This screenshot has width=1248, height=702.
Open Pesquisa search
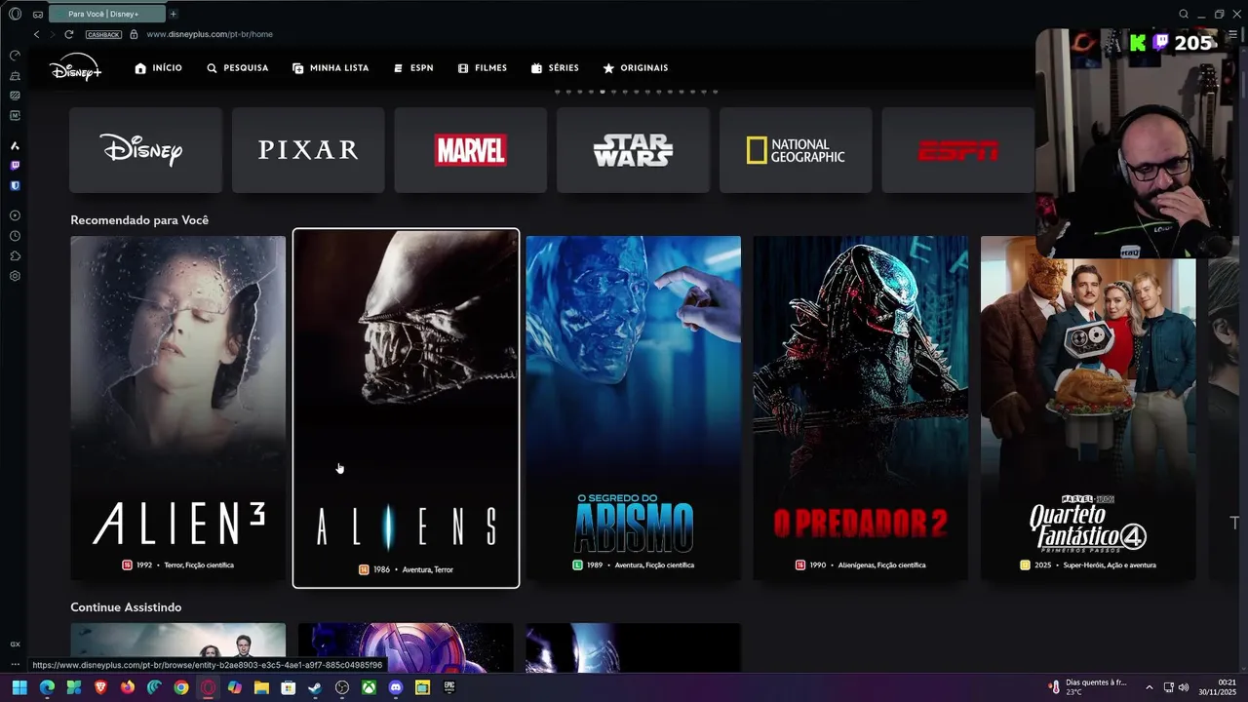click(237, 68)
